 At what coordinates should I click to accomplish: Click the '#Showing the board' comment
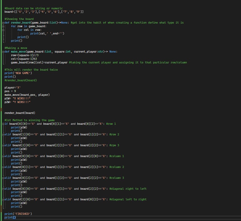(x=19, y=19)
